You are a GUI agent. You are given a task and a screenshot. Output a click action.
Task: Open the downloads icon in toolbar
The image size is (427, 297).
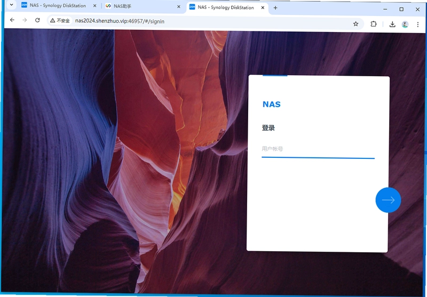point(392,24)
